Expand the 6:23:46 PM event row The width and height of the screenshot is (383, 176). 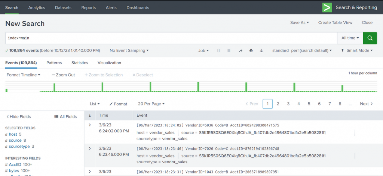[90, 148]
